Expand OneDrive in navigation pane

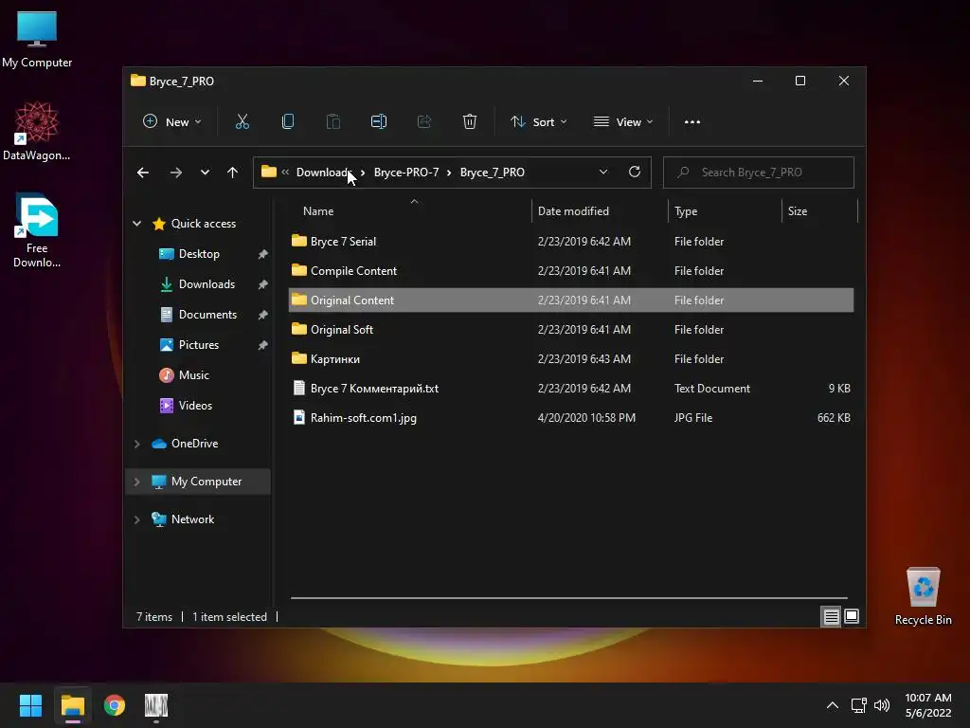tap(136, 444)
